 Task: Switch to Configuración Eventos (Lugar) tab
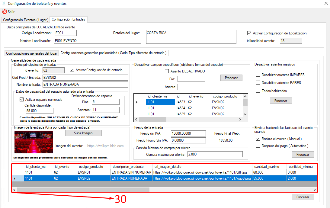pos(26,20)
